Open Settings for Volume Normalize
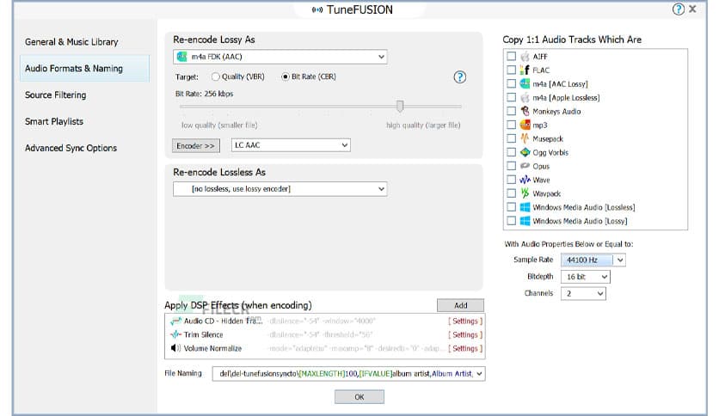The image size is (719, 416). pyautogui.click(x=465, y=349)
